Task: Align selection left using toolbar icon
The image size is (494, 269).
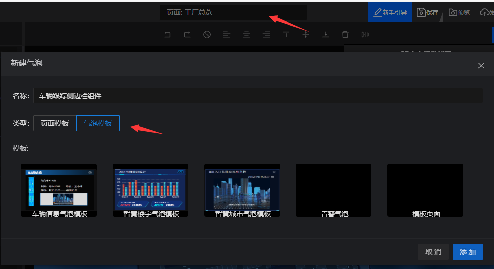Action: point(227,34)
